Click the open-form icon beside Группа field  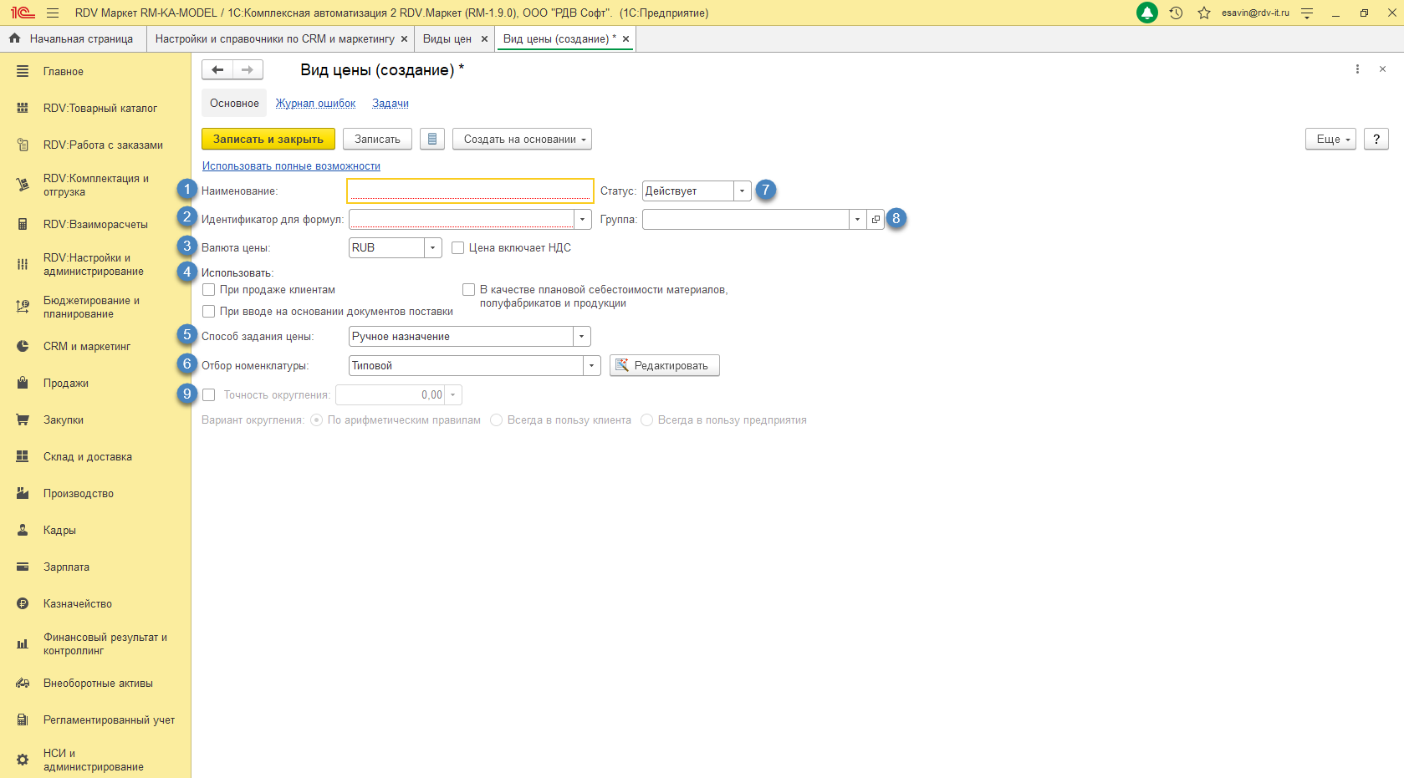click(x=876, y=220)
